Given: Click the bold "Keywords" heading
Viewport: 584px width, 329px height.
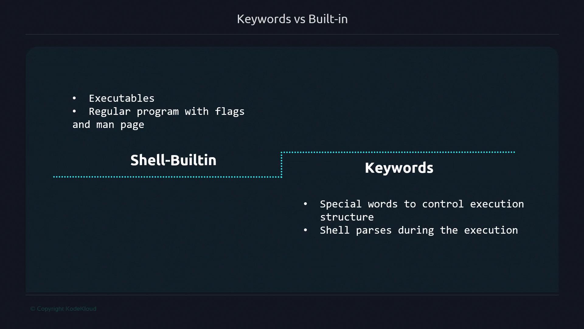Looking at the screenshot, I should 399,168.
